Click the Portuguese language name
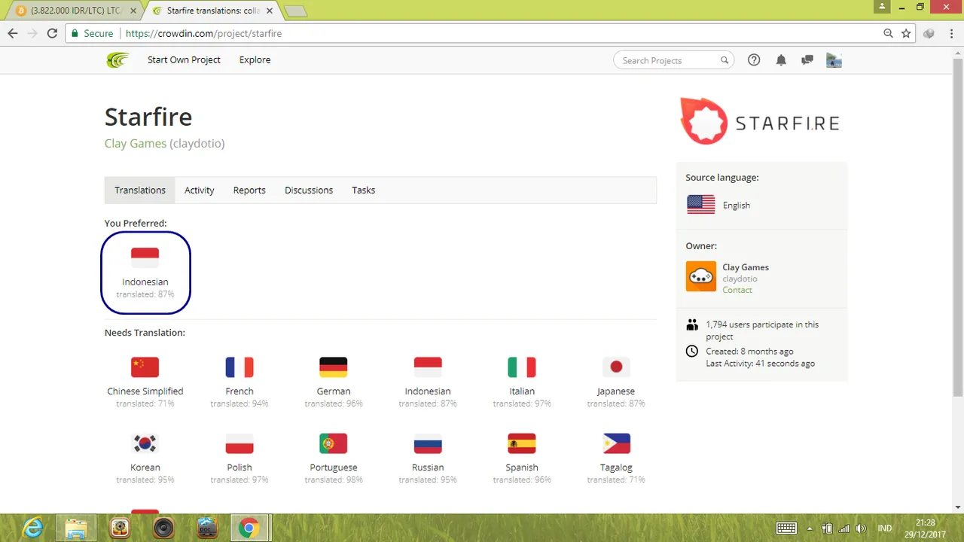This screenshot has height=542, width=964. click(334, 467)
